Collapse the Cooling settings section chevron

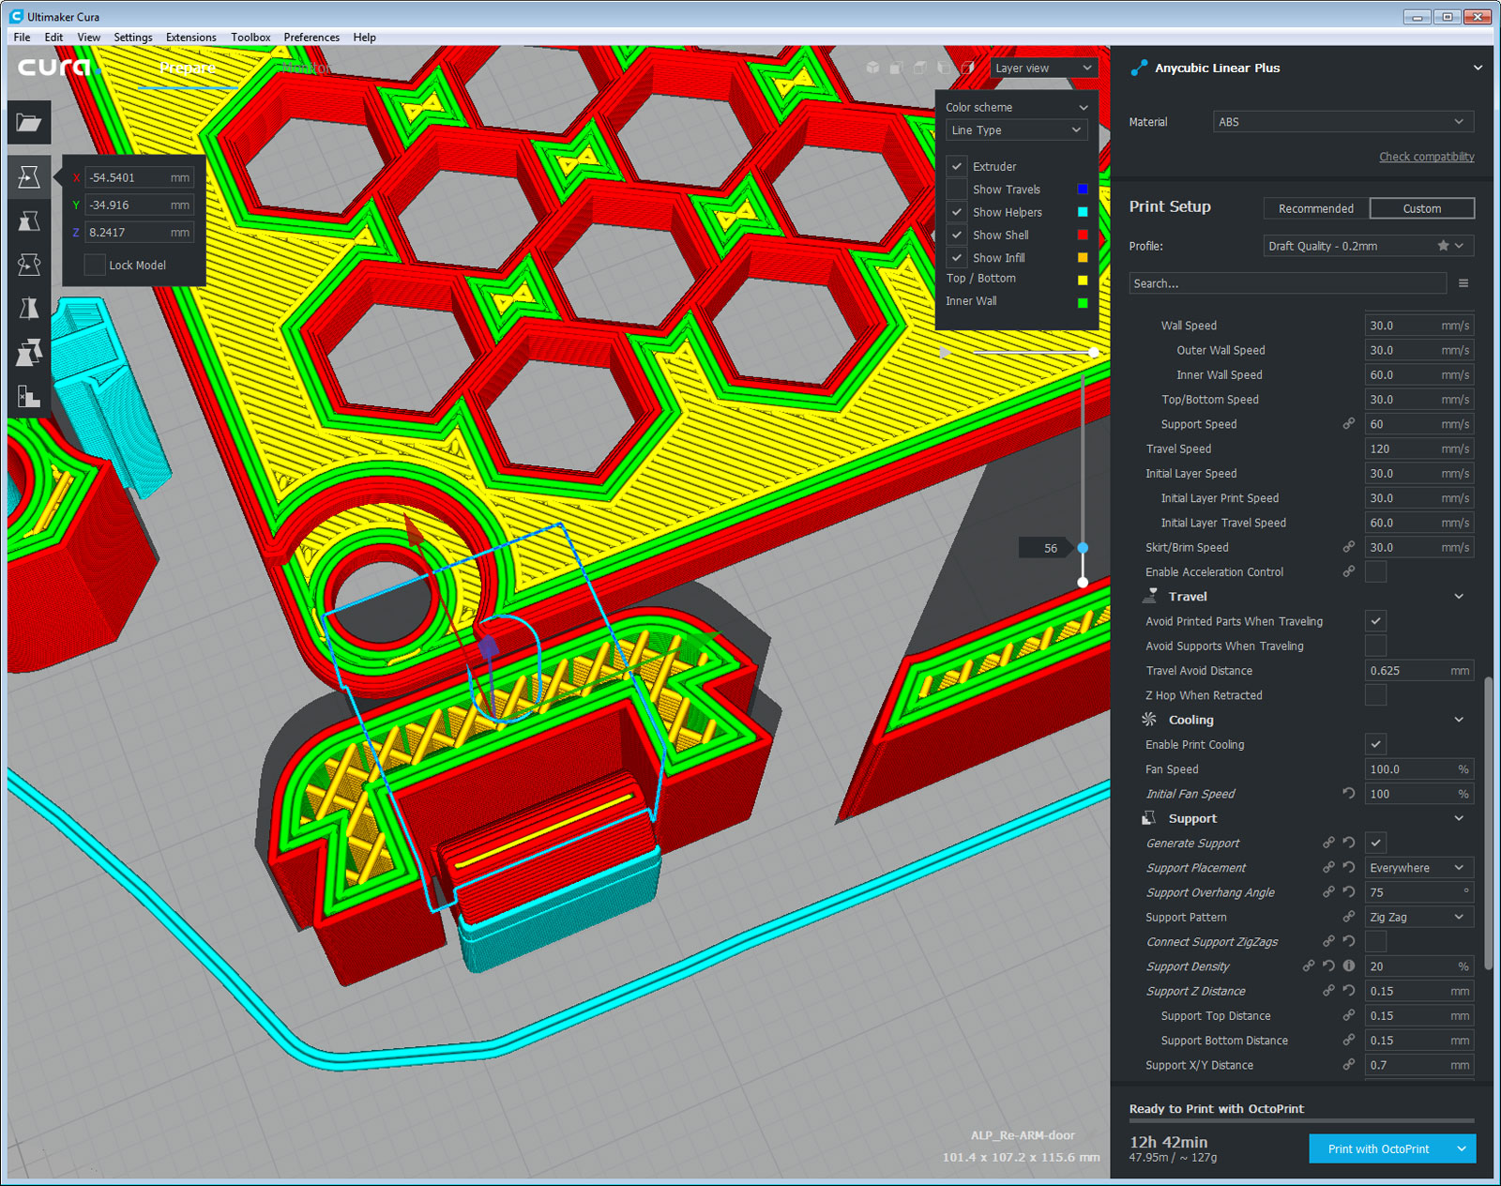(x=1459, y=720)
